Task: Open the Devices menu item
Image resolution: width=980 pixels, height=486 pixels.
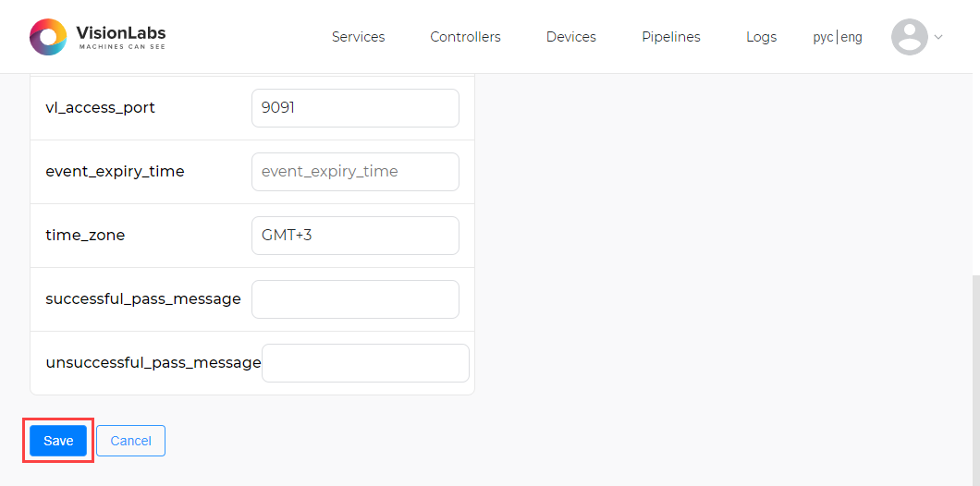Action: coord(570,37)
